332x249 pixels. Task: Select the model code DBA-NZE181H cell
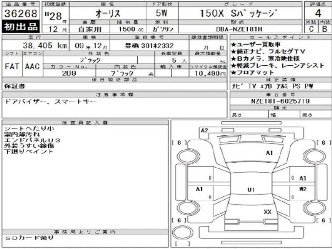[240, 29]
